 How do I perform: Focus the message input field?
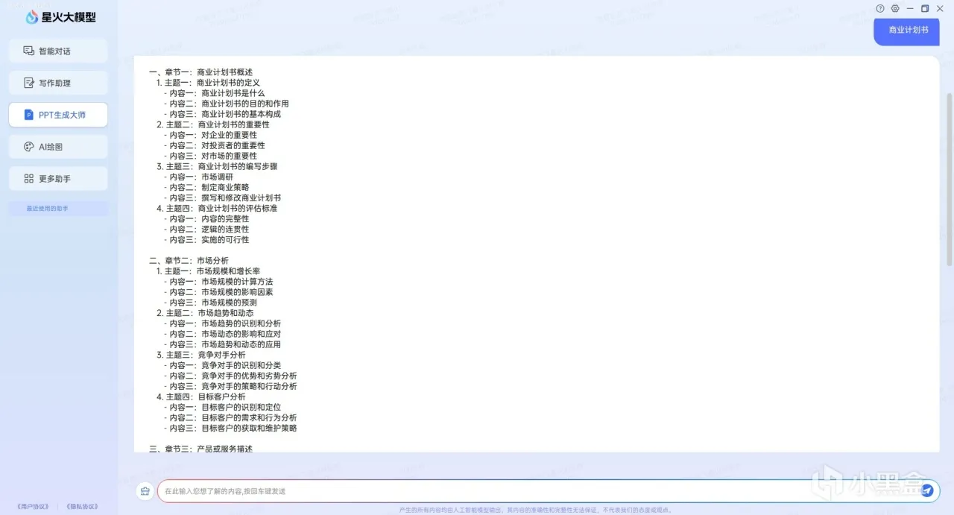coord(538,491)
